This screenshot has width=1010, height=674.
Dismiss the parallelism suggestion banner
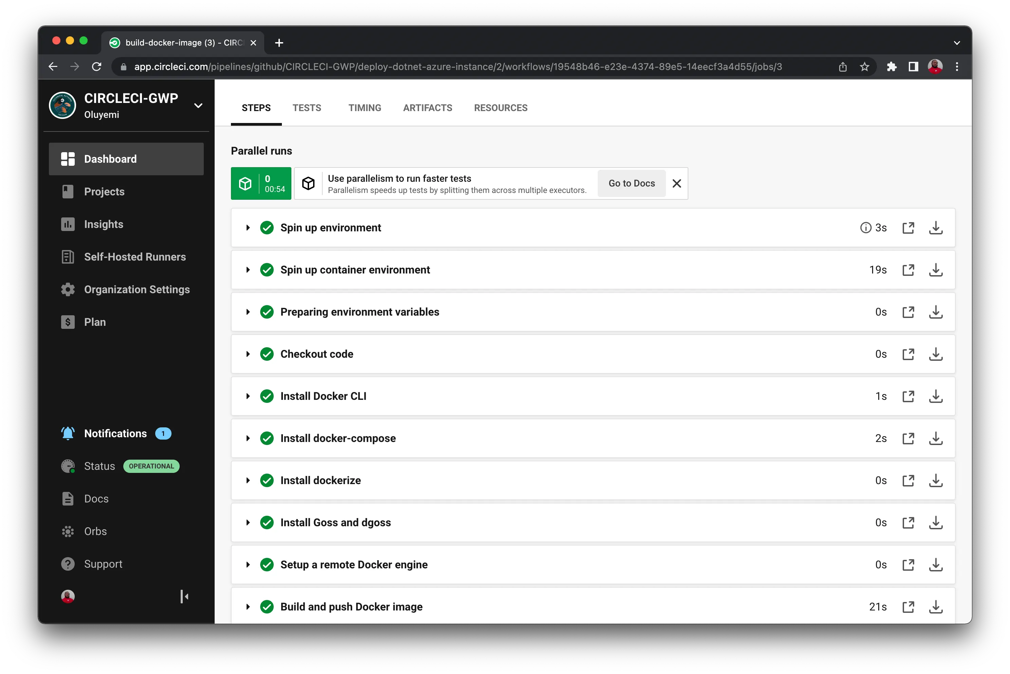tap(677, 183)
